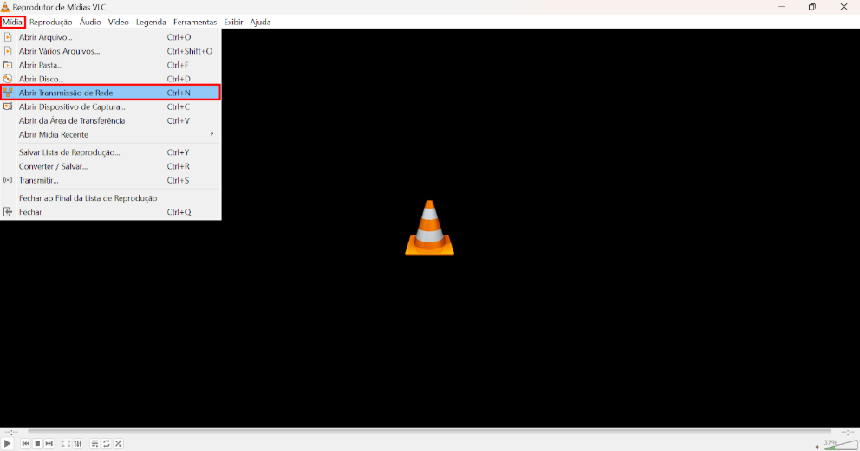The image size is (860, 451).
Task: Click the elapsed time label at left
Action: pos(11,432)
